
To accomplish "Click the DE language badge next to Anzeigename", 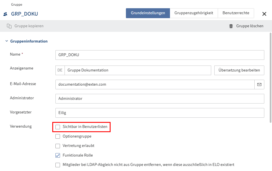I will pyautogui.click(x=60, y=70).
